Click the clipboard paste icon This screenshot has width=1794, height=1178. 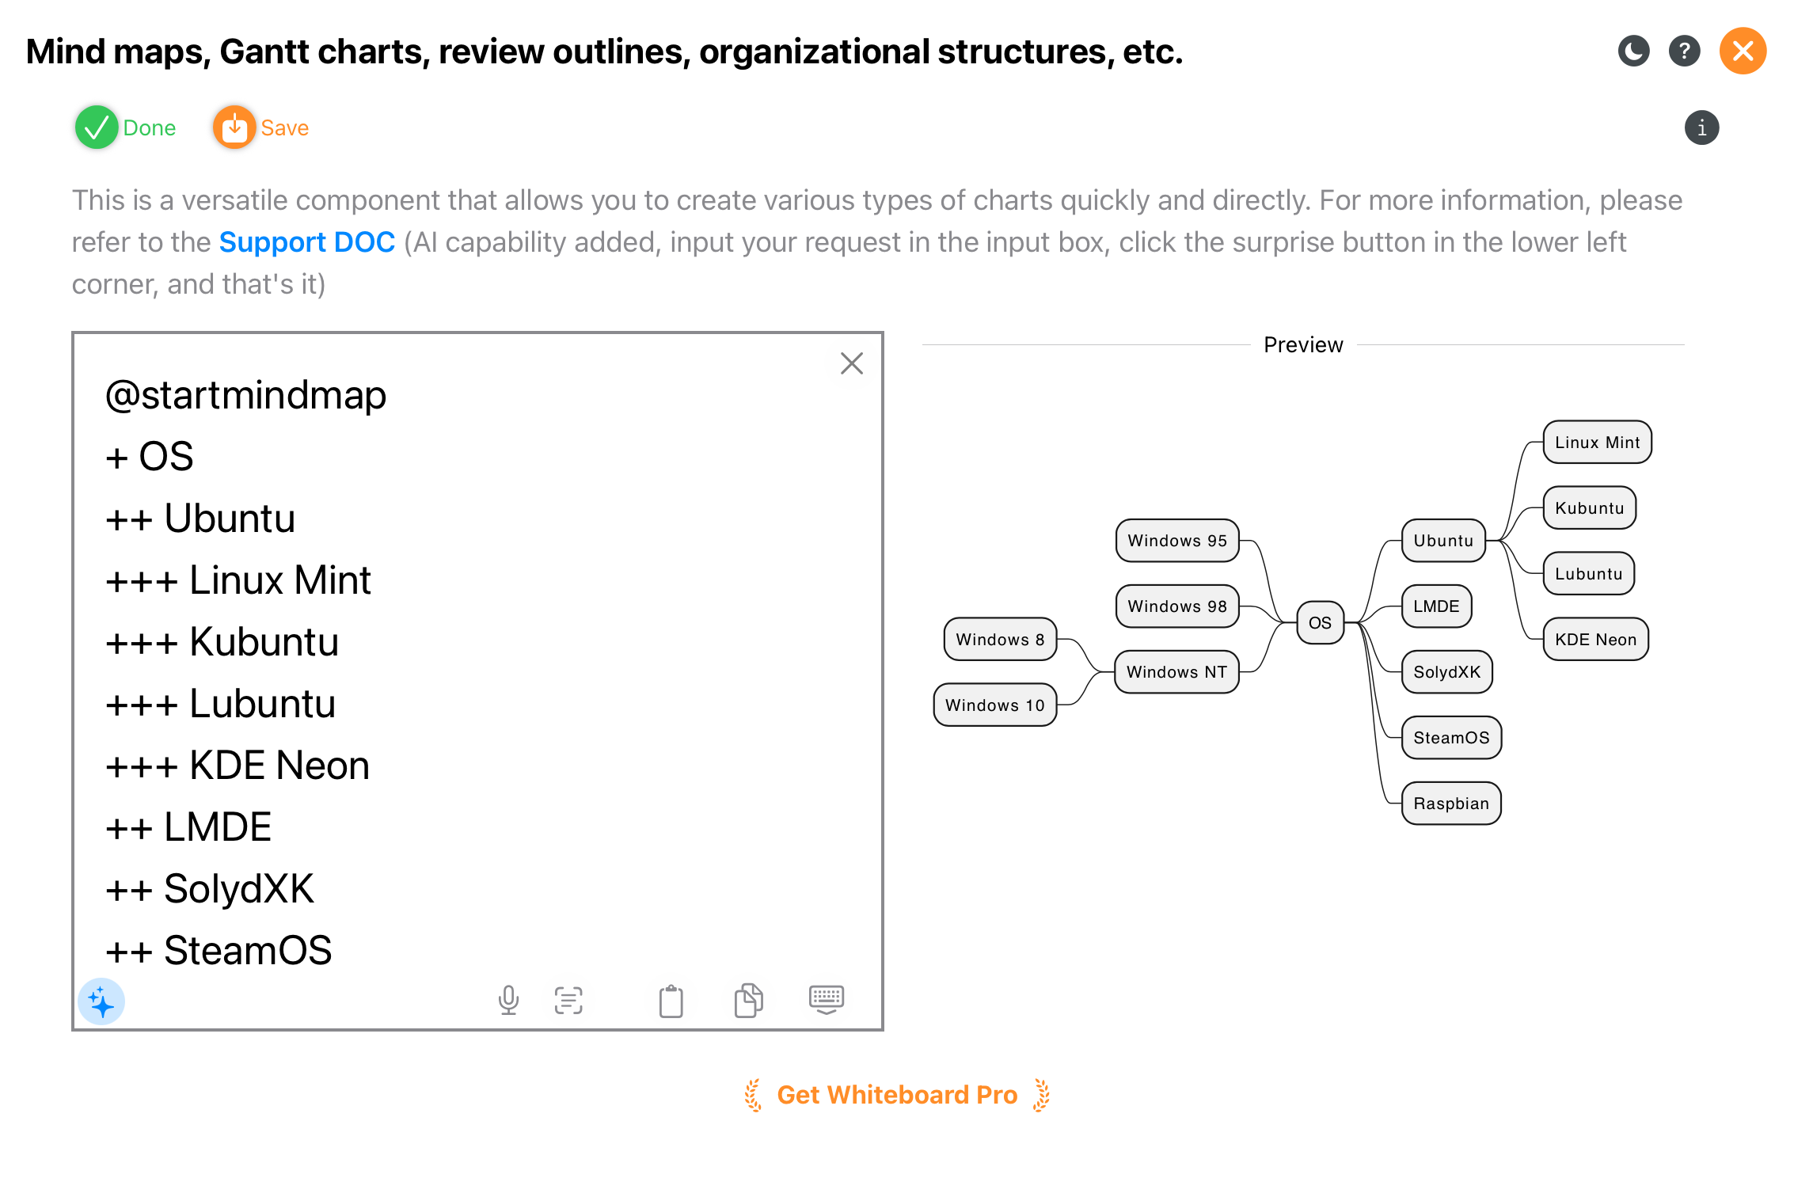click(x=671, y=1001)
